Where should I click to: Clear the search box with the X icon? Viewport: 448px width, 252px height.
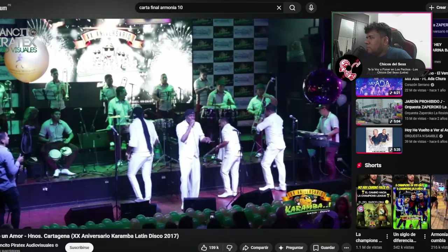point(279,8)
